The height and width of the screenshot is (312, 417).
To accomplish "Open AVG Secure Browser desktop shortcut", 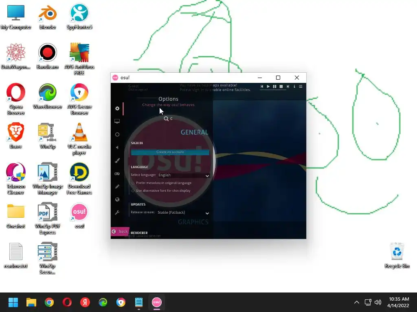I will (x=79, y=99).
